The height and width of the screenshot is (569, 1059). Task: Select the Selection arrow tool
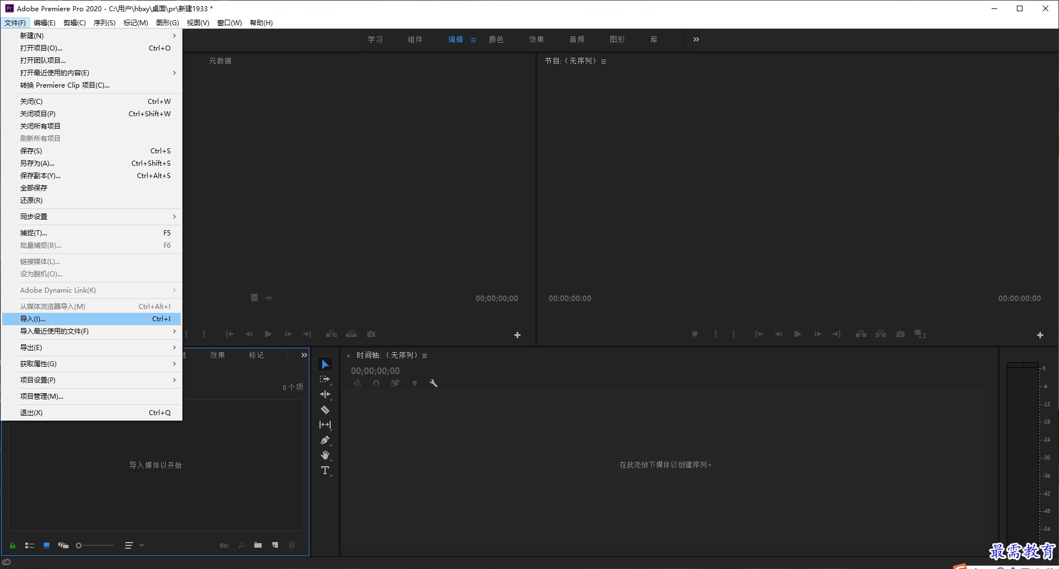point(325,365)
